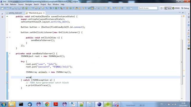Viewport: 191px width, 107px height.
Task: Click the Open Type toolbar icon
Action: pos(76,8)
